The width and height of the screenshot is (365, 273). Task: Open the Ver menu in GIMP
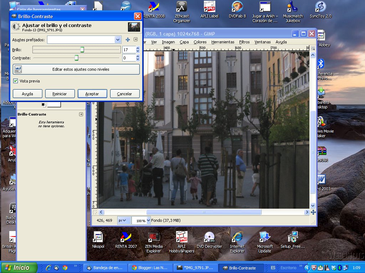click(x=154, y=42)
